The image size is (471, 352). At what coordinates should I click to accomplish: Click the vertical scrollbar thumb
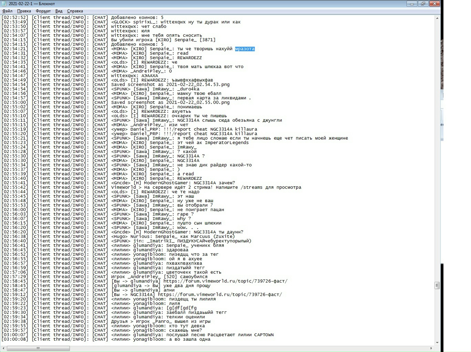pos(437,285)
